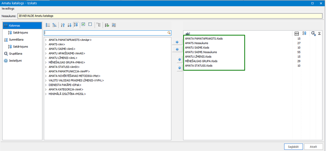Image resolution: width=326 pixels, height=151 pixels.
Task: Click the check-all checkbox toolbar icon
Action: [83, 24]
